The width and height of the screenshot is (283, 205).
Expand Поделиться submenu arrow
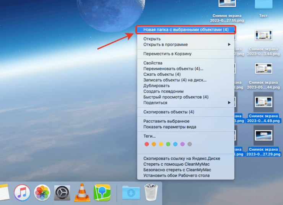tap(229, 102)
